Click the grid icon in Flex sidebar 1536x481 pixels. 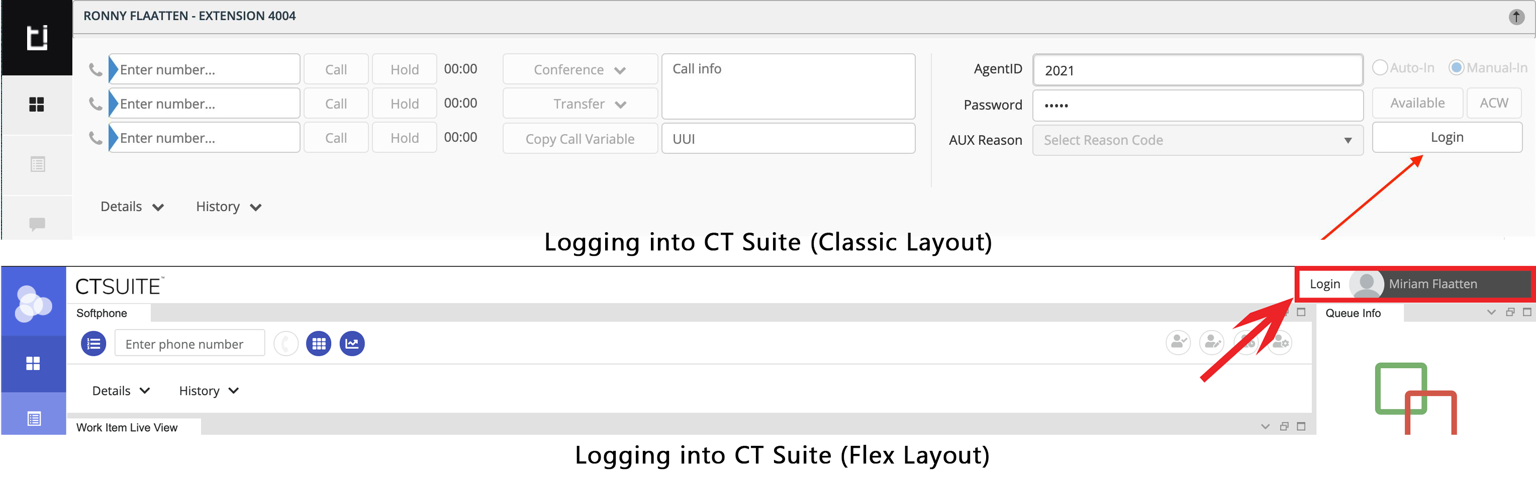[33, 363]
